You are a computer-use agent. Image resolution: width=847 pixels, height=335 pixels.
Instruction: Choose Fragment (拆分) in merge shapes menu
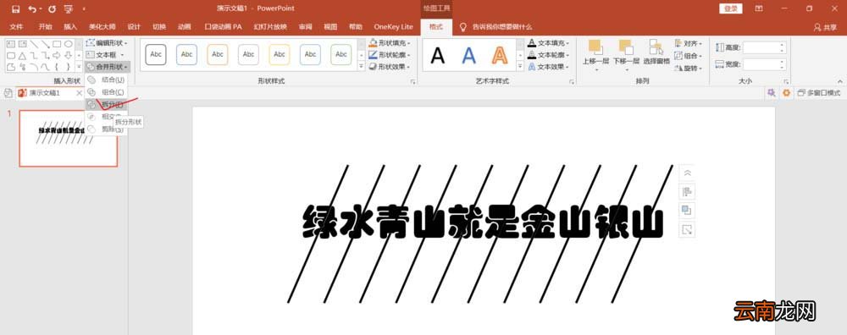click(106, 104)
